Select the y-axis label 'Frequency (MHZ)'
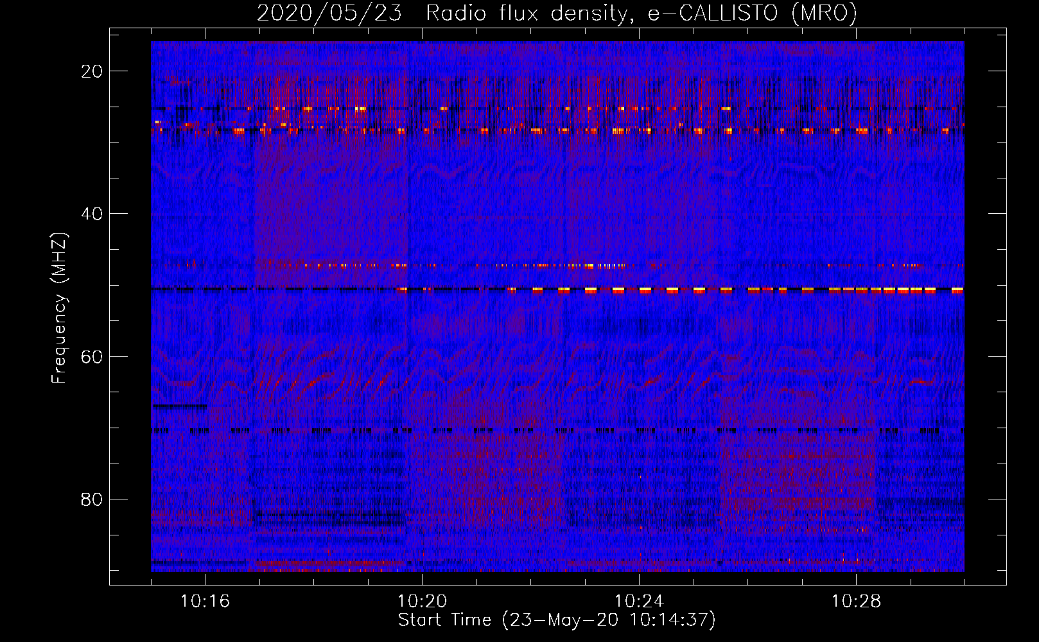 point(59,308)
